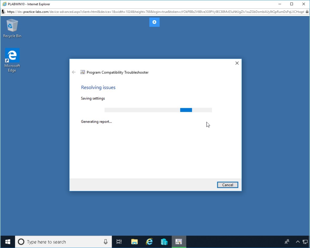
Task: Click the Internet Explorer address bar URL
Action: coord(155,12)
